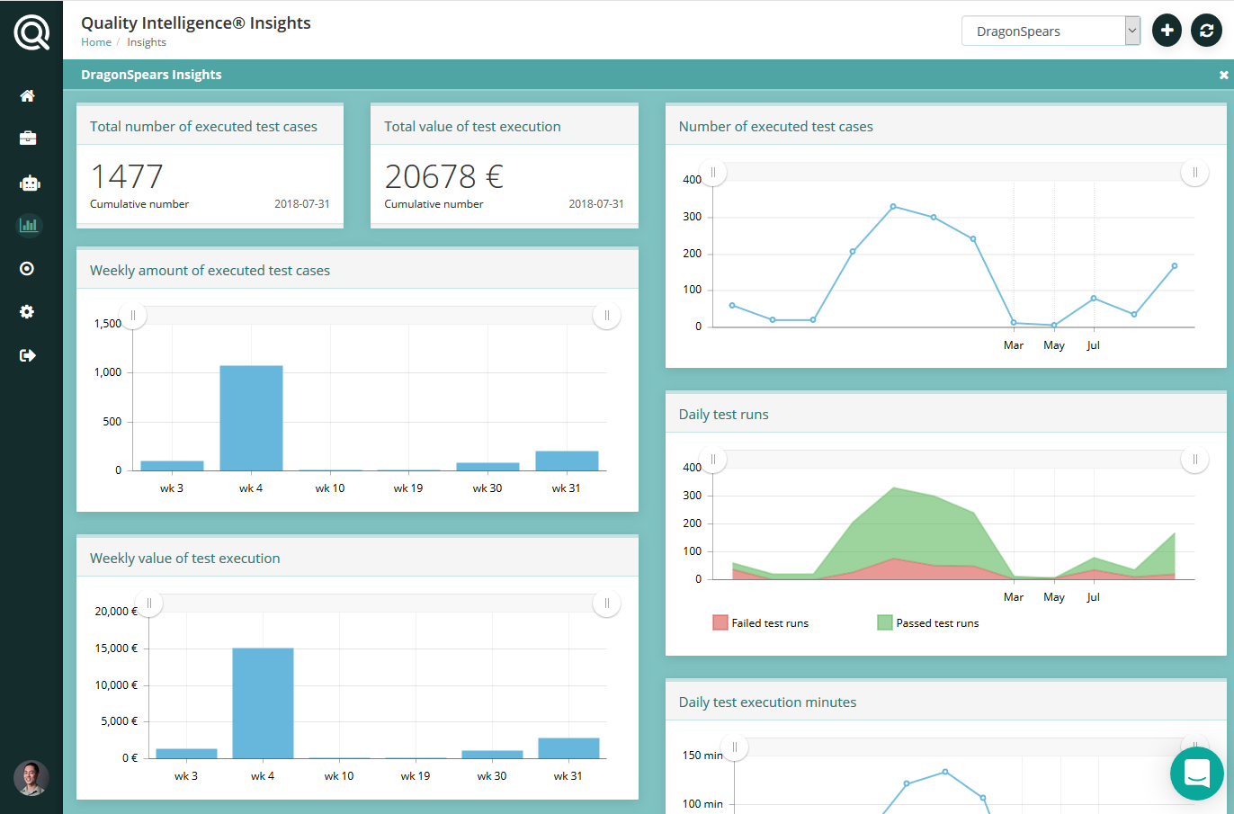Viewport: 1234px width, 814px height.
Task: Open the briefcase icon in sidebar
Action: [x=28, y=138]
